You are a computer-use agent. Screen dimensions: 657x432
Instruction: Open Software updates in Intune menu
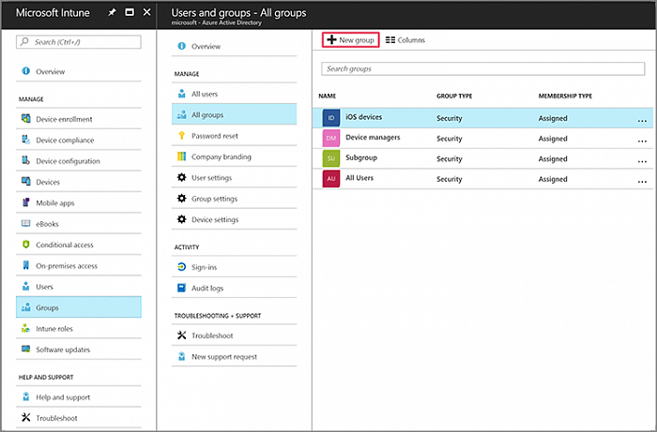click(63, 350)
